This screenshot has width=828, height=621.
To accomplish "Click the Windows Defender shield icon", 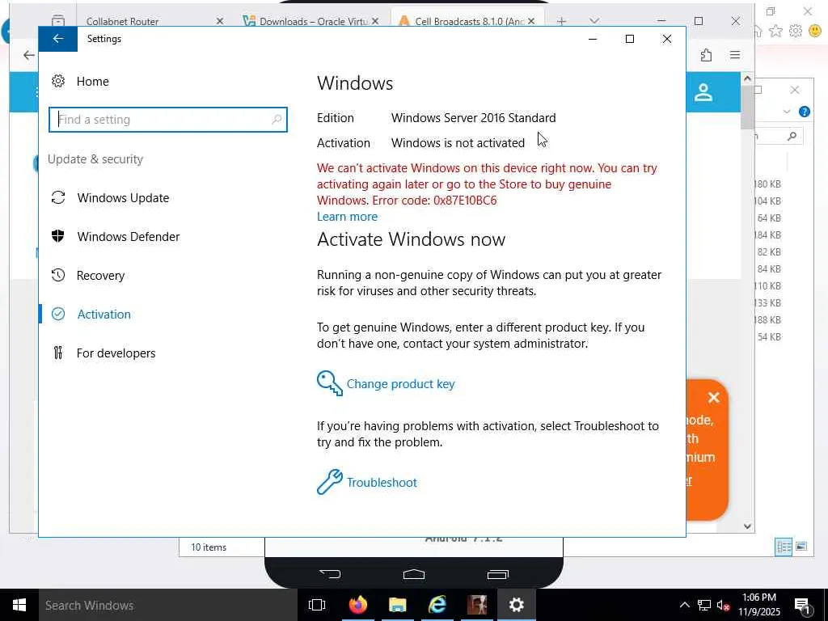I will 58,236.
